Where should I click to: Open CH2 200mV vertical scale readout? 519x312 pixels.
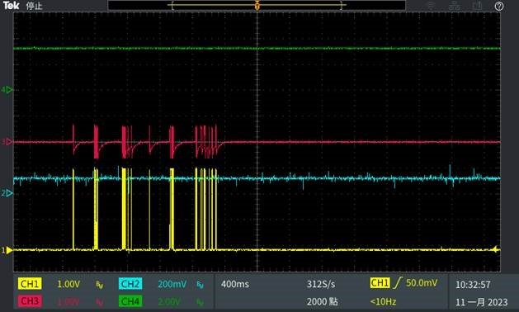[172, 284]
